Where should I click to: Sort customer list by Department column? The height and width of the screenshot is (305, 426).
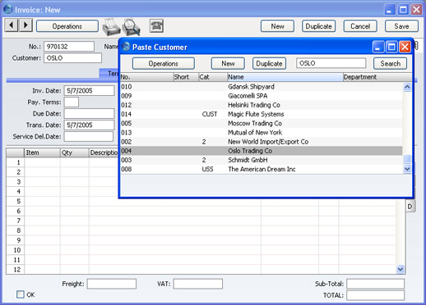point(377,77)
